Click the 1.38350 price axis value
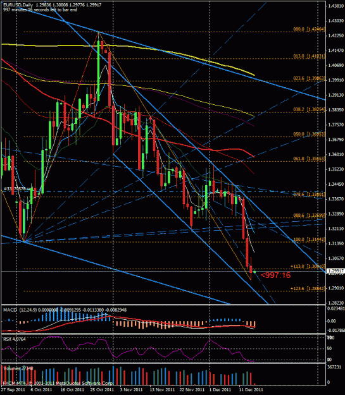This screenshot has width=345, height=395. tap(336, 110)
